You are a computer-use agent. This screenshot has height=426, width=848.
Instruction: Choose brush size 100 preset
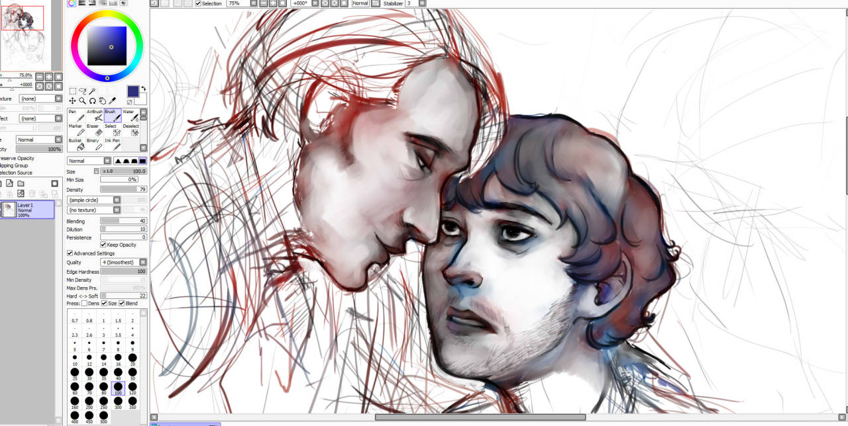(118, 387)
